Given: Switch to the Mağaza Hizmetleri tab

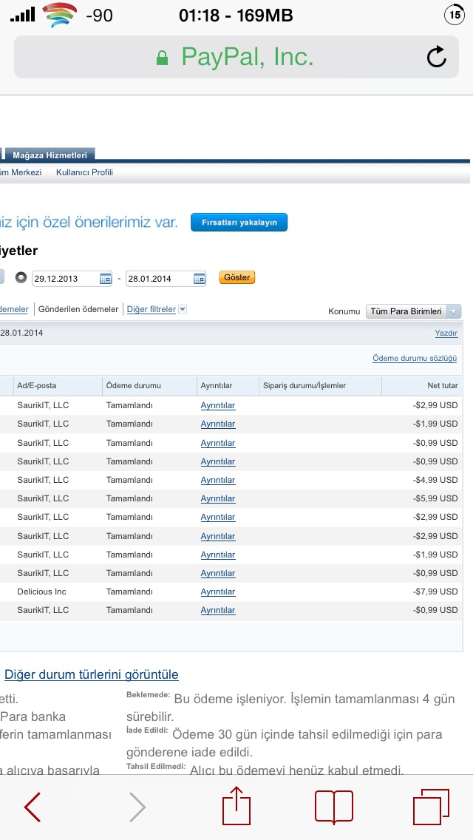Looking at the screenshot, I should [50, 155].
